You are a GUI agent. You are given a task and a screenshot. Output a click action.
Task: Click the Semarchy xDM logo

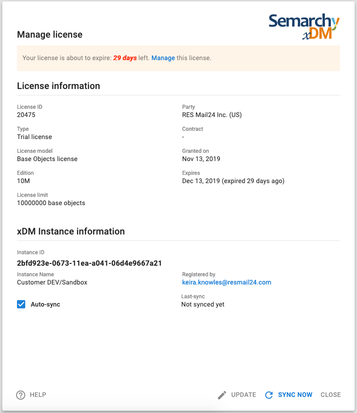click(x=304, y=26)
